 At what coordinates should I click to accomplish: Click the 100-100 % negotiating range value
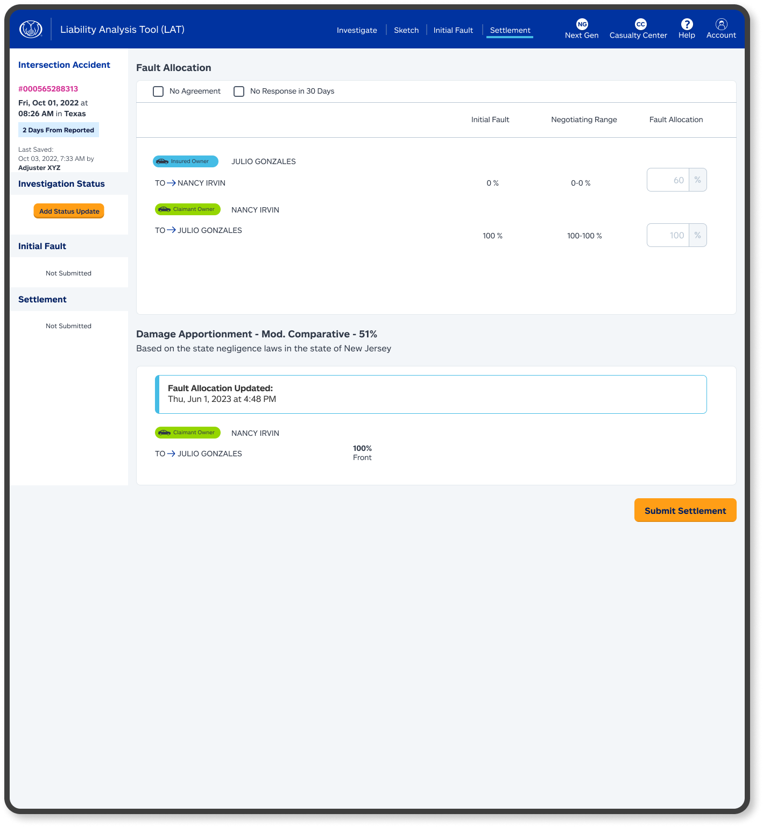coord(584,236)
